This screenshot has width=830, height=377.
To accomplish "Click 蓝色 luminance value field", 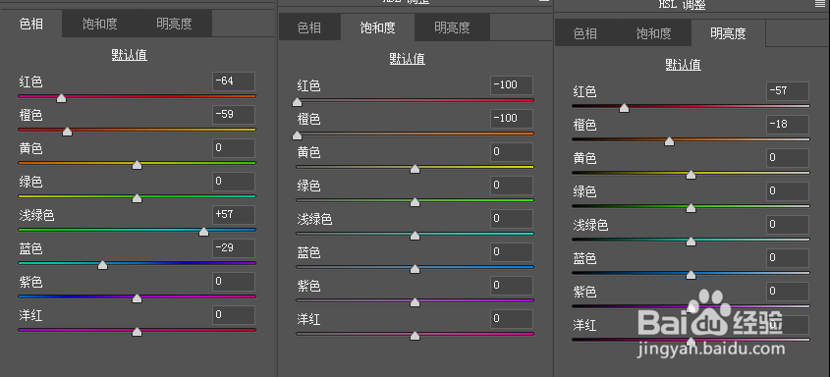I will [788, 257].
